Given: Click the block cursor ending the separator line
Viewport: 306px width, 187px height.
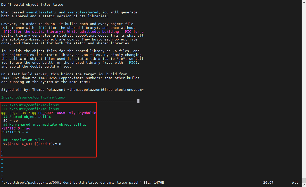Looking at the screenshot, I should point(138,101).
